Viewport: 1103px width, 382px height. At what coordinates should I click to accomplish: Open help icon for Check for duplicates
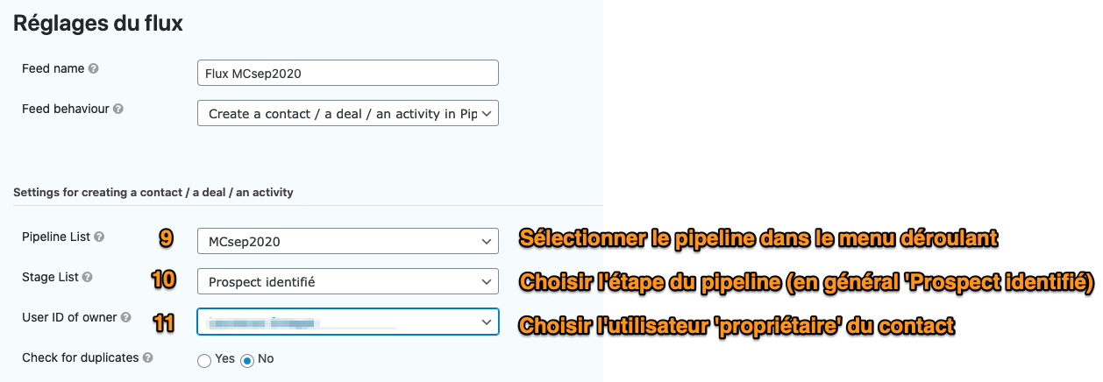pyautogui.click(x=147, y=357)
